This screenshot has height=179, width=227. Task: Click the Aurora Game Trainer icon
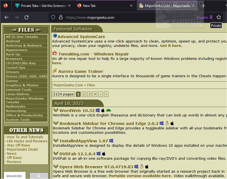55,71
